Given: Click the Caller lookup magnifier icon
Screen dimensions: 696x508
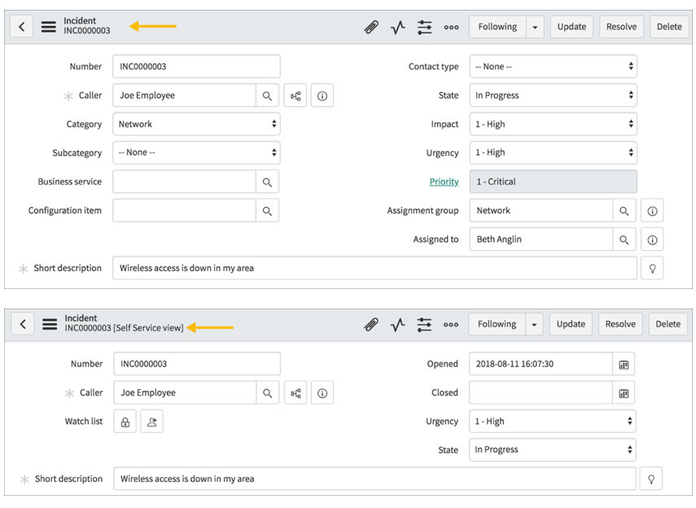Looking at the screenshot, I should click(x=268, y=95).
